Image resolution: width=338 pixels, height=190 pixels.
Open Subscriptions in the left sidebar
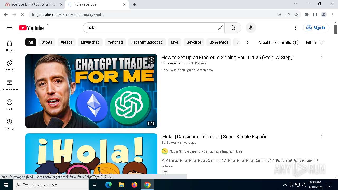tap(10, 85)
